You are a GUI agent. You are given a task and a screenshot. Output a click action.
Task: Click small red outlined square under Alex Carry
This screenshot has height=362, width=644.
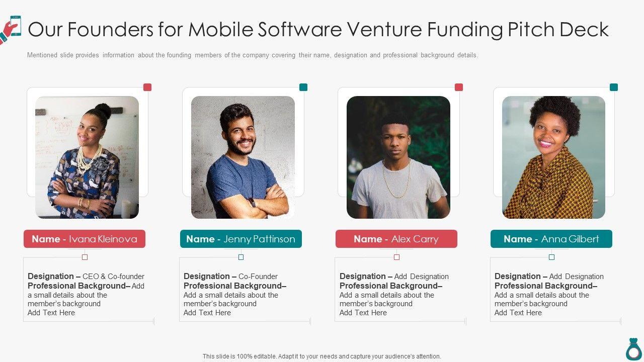click(396, 257)
